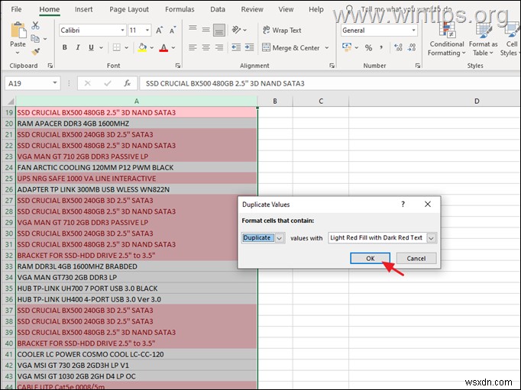The image size is (521, 390).
Task: Select cell RAM APACER DDR3 4GB 1600MHZ
Action: [137, 124]
